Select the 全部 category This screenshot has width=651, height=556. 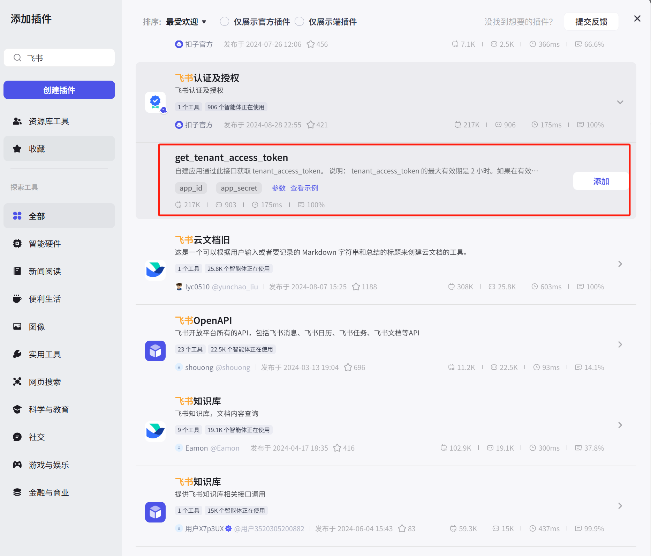[59, 216]
